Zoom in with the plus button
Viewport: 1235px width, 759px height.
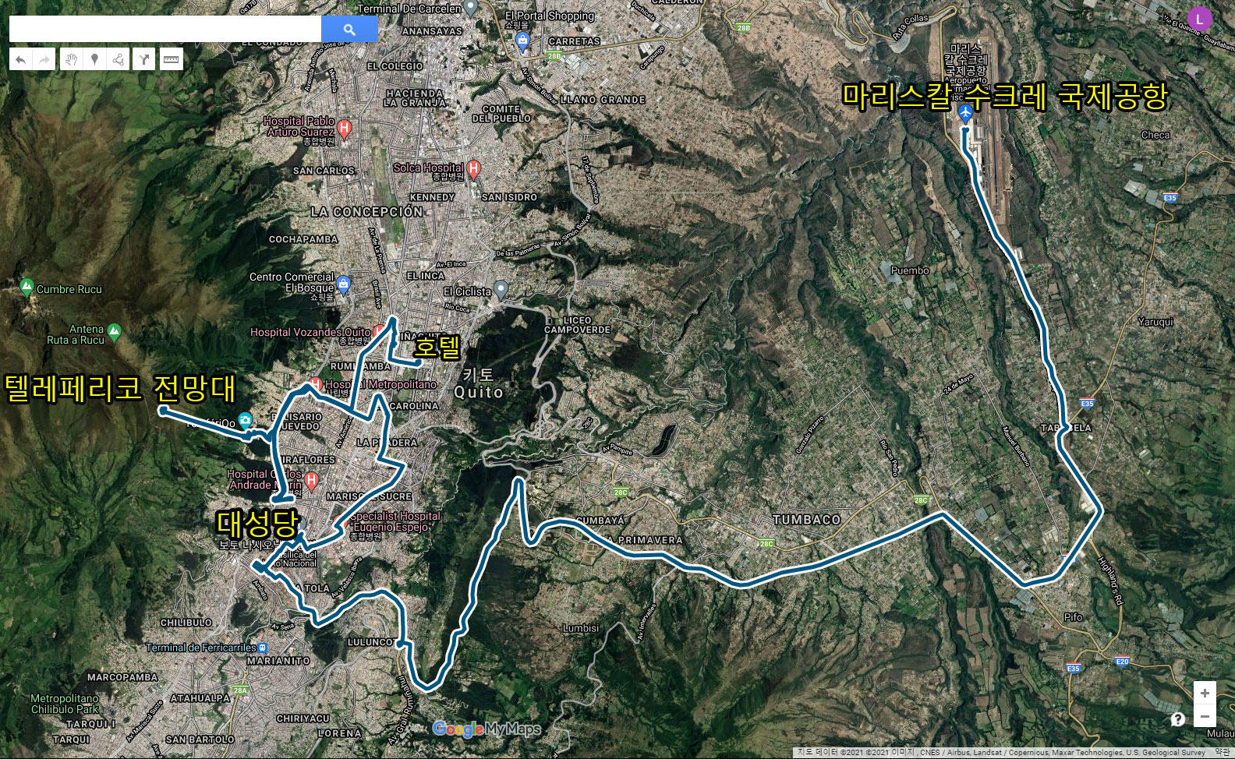coord(1205,693)
